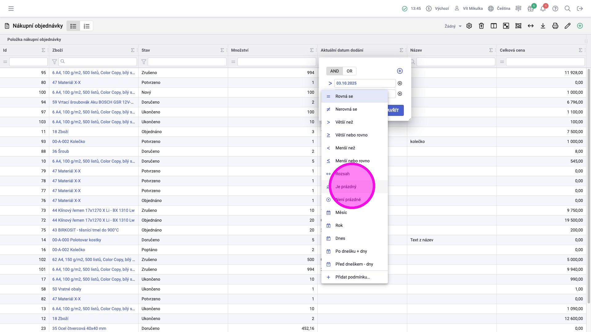Click the notifications bell icon
591x332 pixels.
point(543,9)
